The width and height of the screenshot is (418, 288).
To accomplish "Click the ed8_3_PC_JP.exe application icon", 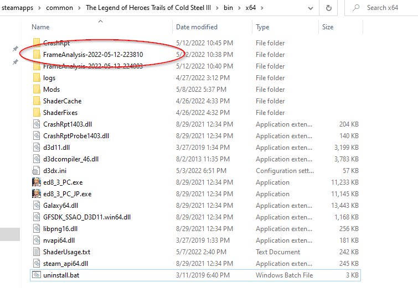I will [37, 194].
